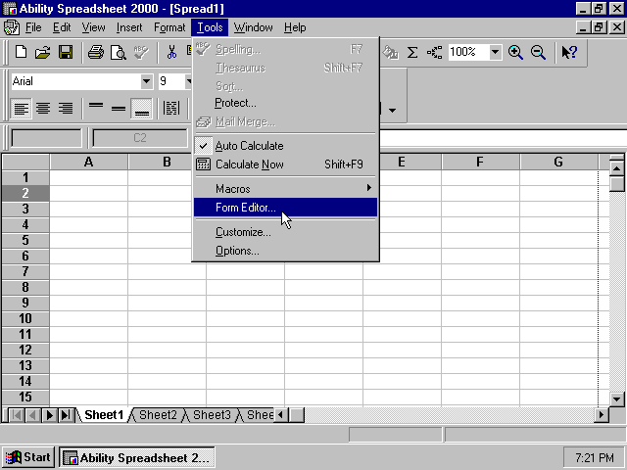Viewport: 627px width, 470px height.
Task: Click the Zoom Out magnifier icon
Action: pyautogui.click(x=538, y=52)
